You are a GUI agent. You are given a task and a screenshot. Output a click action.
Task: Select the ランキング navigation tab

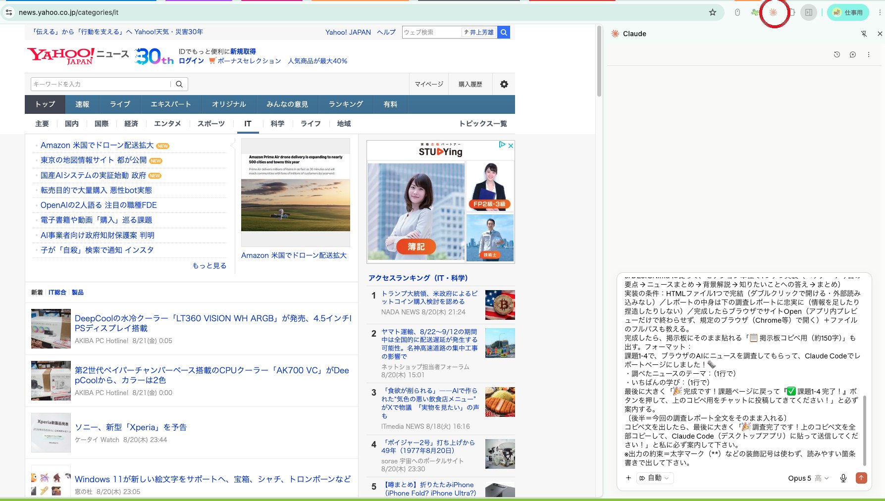346,104
